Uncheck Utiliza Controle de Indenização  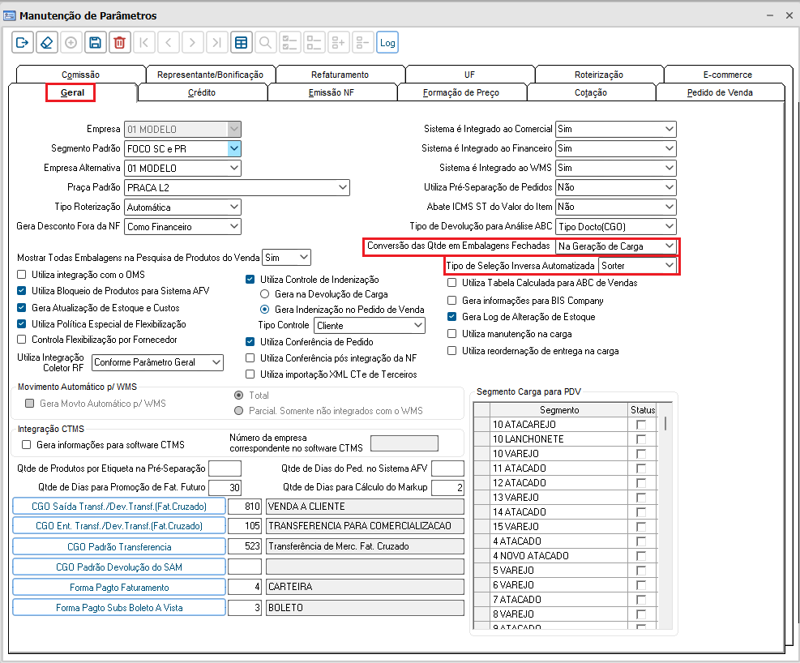click(250, 279)
